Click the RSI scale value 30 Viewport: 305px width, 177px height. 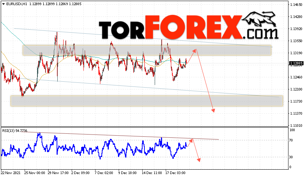click(291, 157)
